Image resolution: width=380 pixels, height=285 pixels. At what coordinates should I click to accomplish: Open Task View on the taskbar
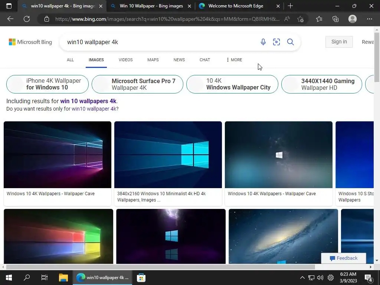coord(45,278)
